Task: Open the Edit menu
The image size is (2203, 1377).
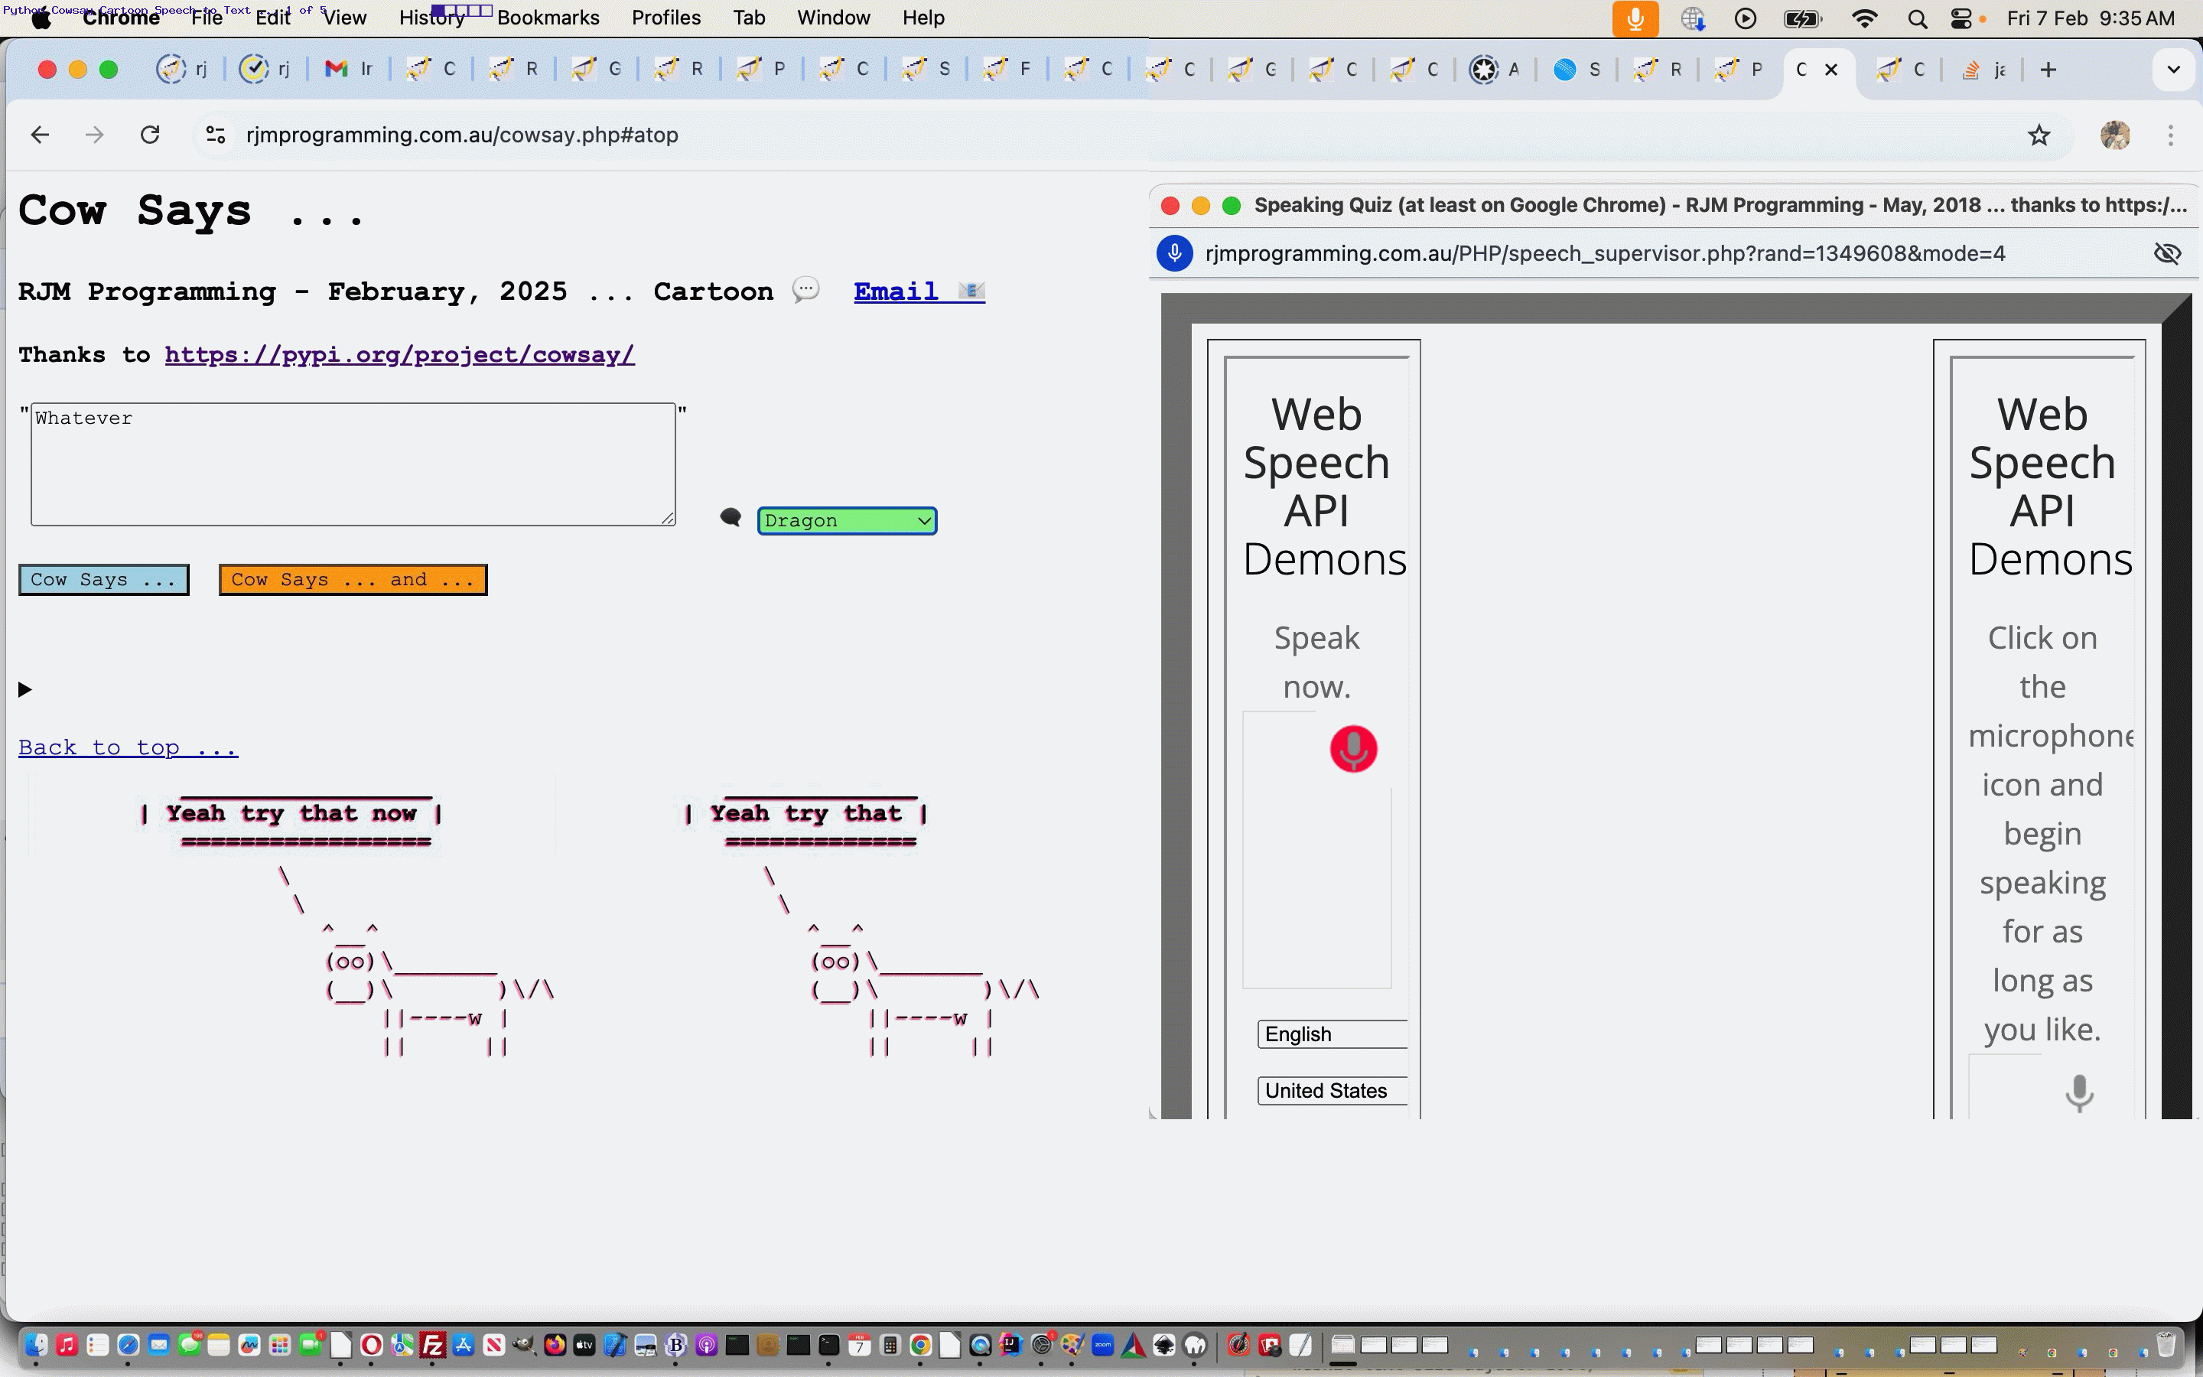Action: pos(272,18)
